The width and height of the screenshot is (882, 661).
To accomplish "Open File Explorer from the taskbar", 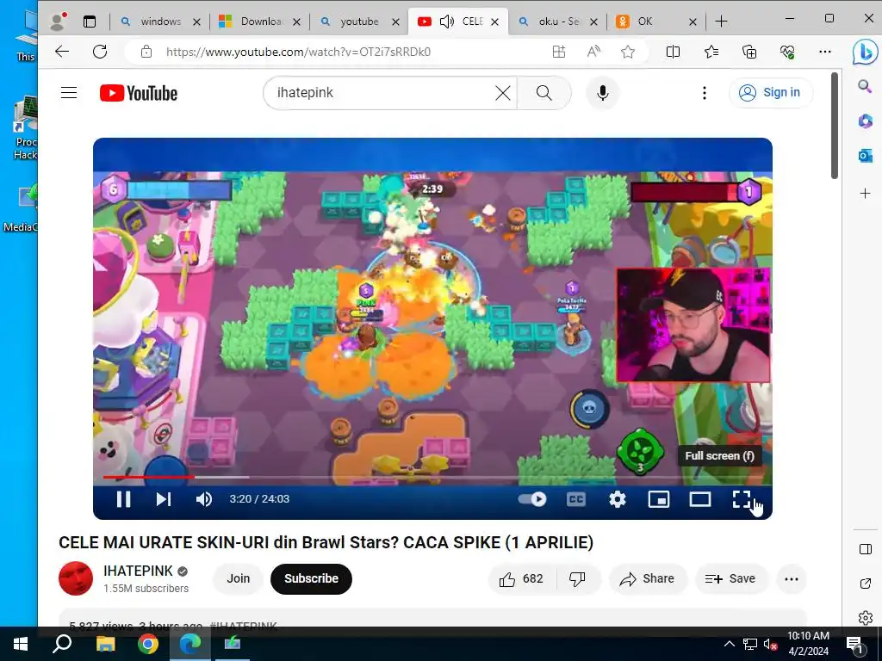I will click(105, 644).
